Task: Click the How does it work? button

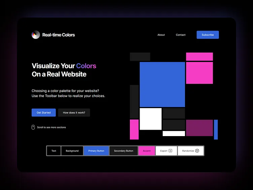Action: pos(74,113)
